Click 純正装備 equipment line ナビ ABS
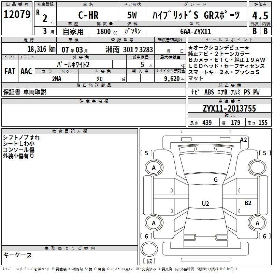Viewport: 273px width, 273px height. tap(225, 92)
